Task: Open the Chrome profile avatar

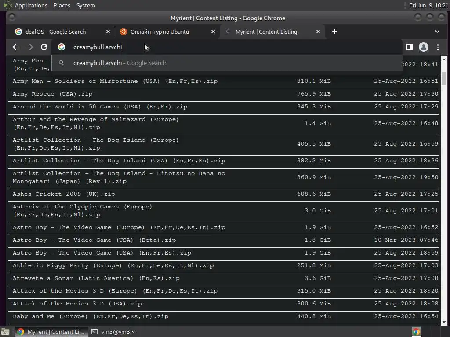Action: coord(424,47)
